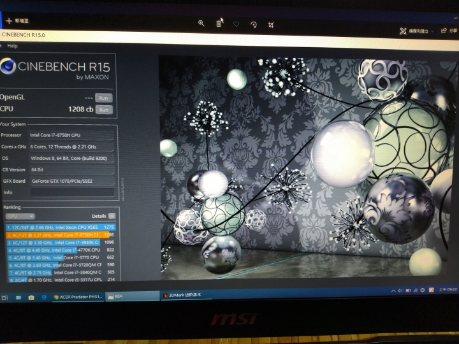Switch to the 3DMark taskbar window

(186, 295)
